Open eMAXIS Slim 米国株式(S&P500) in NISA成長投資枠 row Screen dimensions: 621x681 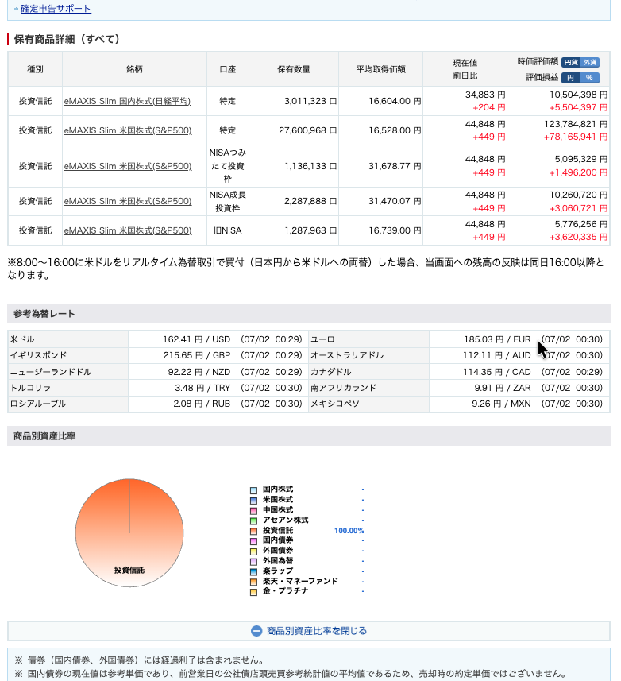coord(128,201)
